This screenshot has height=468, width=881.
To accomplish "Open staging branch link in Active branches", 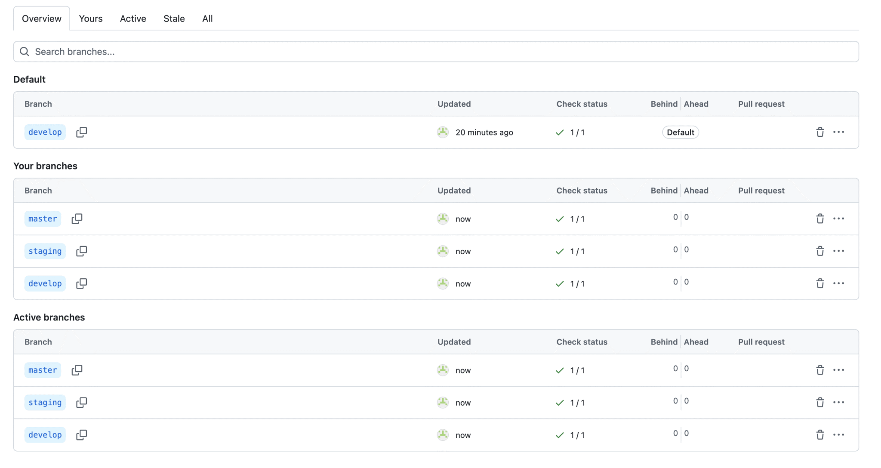I will tap(45, 403).
